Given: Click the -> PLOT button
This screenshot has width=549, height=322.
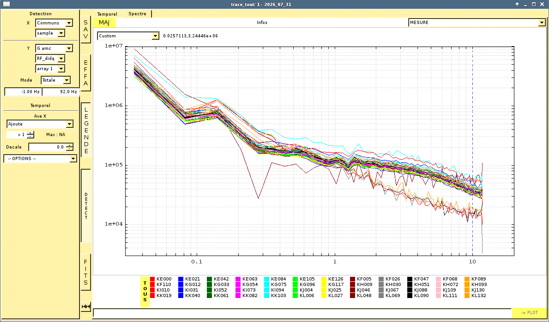Looking at the screenshot, I should [x=530, y=313].
